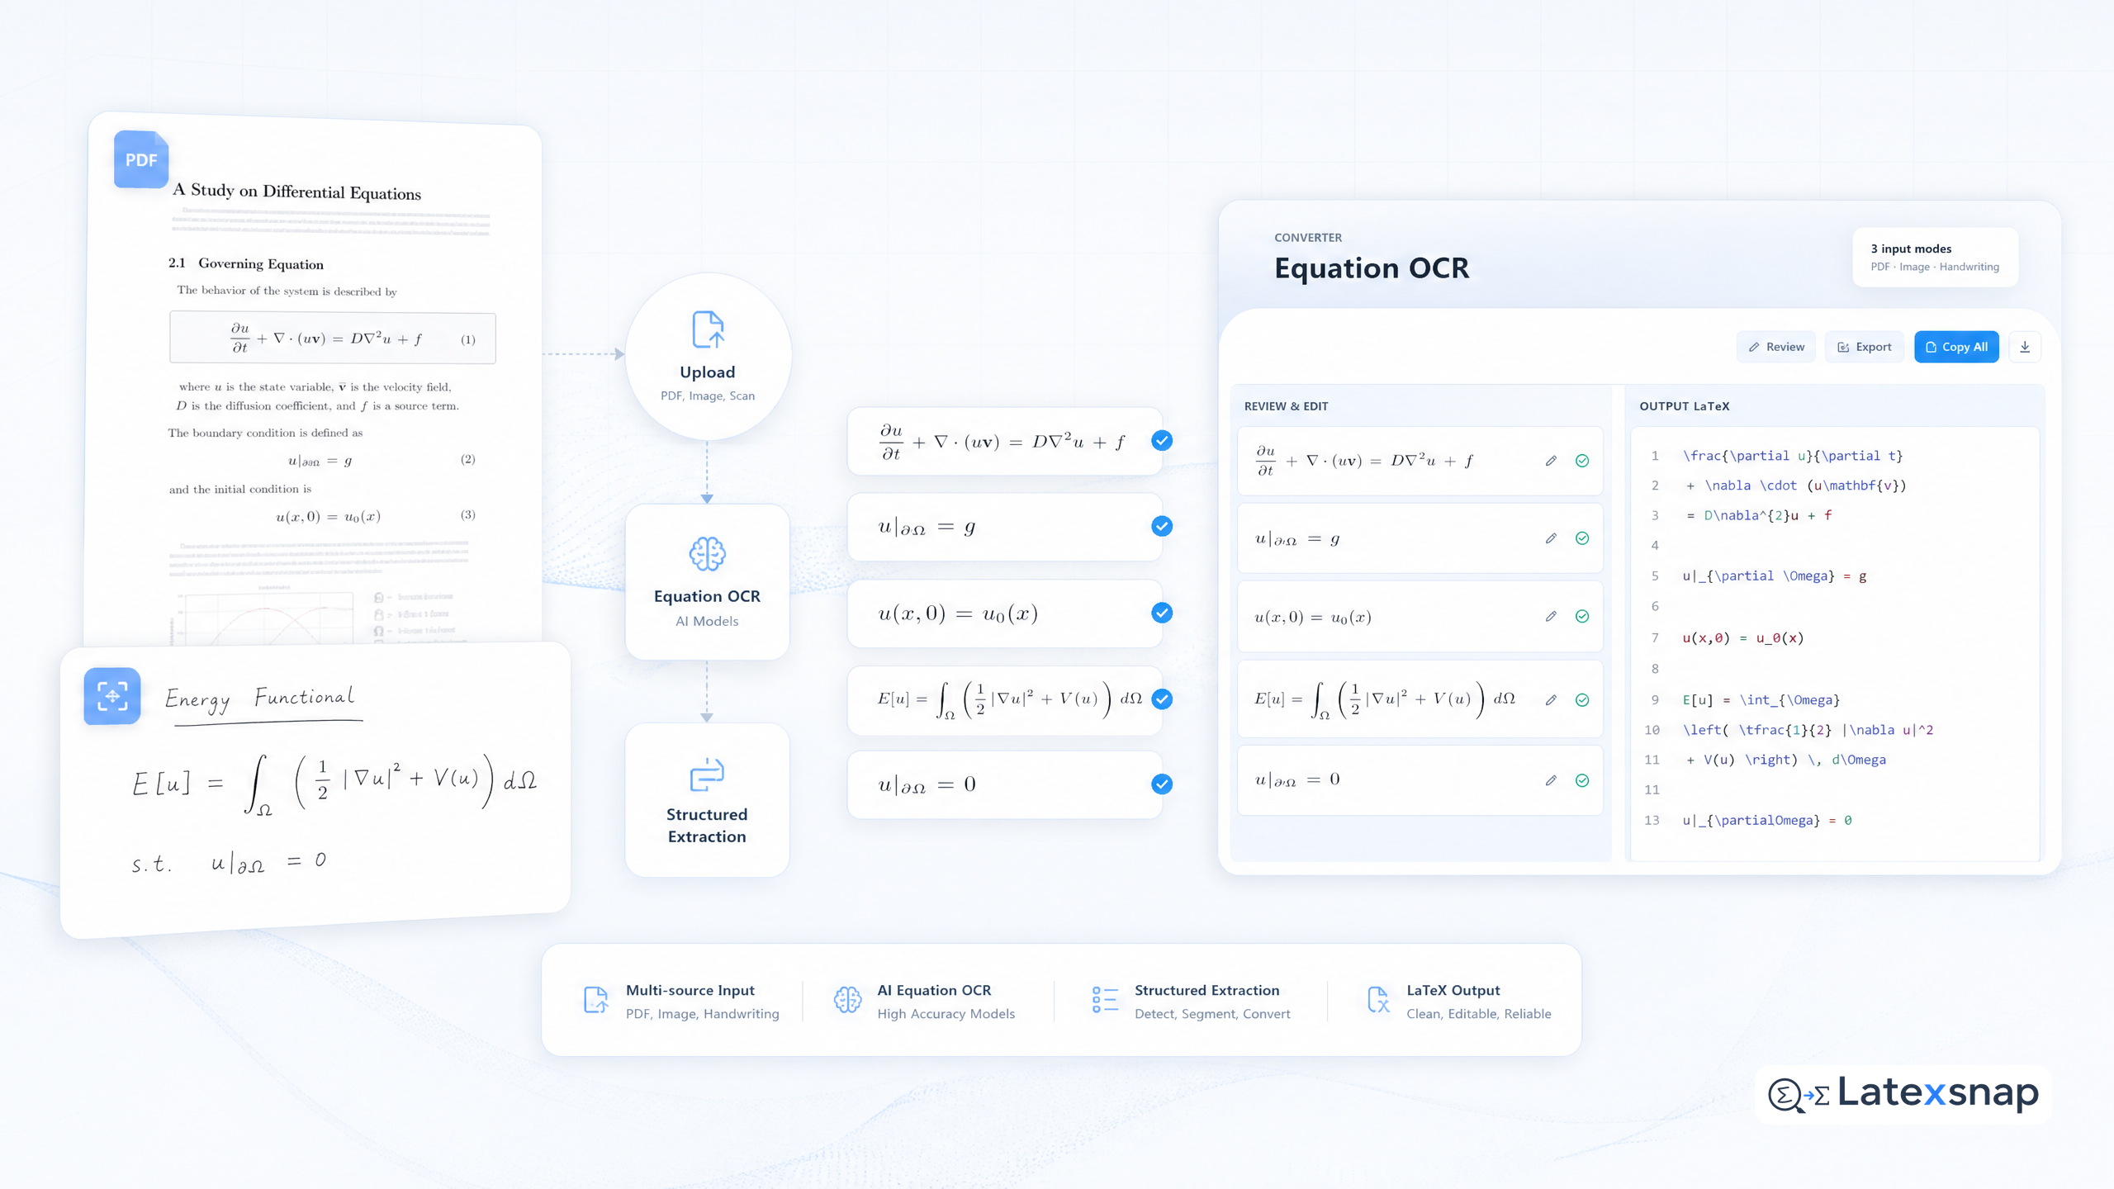Screen dimensions: 2114x1189
Task: Click the Equation OCR brain icon
Action: [x=708, y=554]
